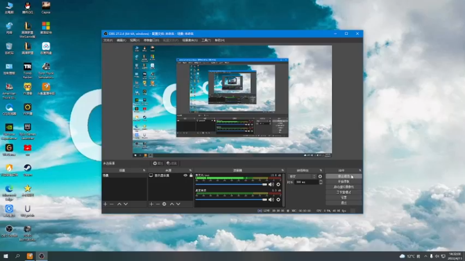This screenshot has width=465, height=261.
Task: Open source Filters button above docks
Action: (171, 164)
